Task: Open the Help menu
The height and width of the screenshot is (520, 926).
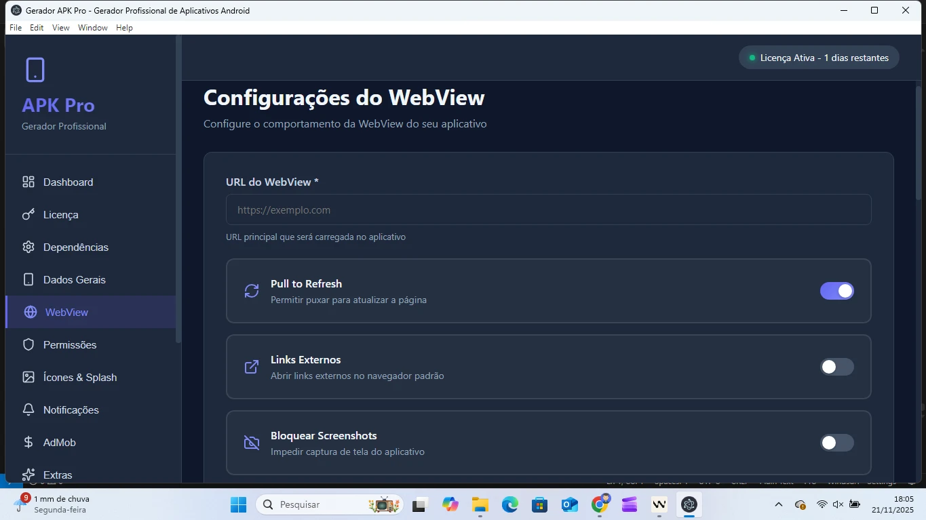Action: (124, 28)
